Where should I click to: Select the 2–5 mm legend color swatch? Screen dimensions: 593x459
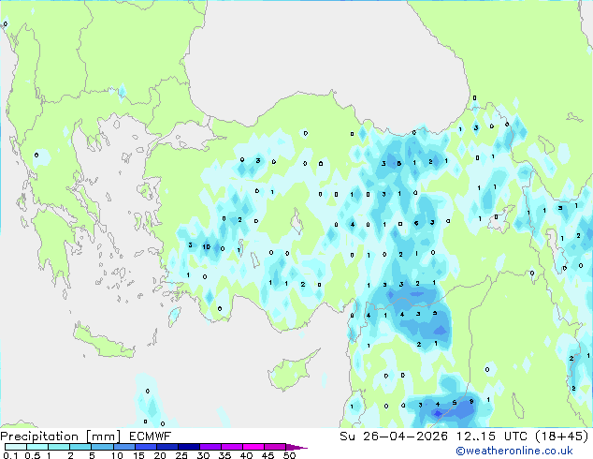pyautogui.click(x=80, y=447)
